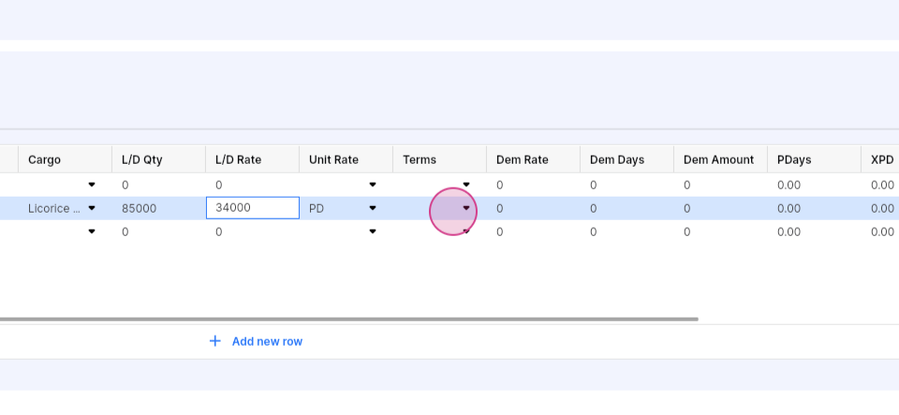This screenshot has width=899, height=415.
Task: Open the Terms dropdown in the first row
Action: point(466,185)
